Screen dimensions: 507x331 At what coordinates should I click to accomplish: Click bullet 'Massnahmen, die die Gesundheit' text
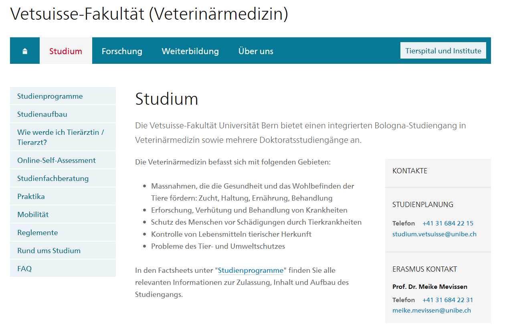point(252,192)
